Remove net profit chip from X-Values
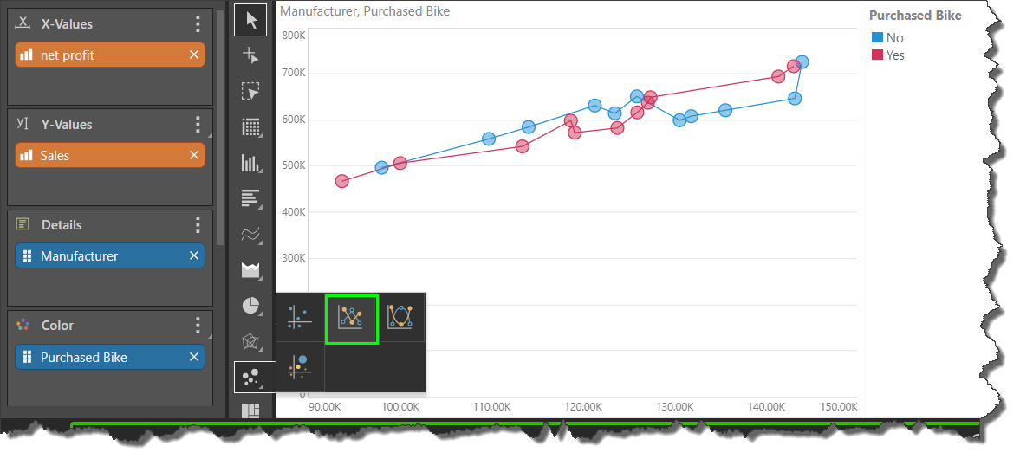Viewport: 1020px width, 459px height. (194, 55)
